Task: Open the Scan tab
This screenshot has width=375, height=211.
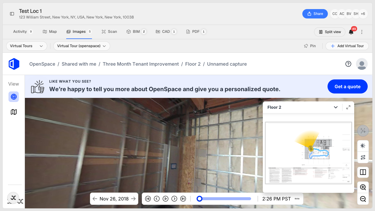Action: 109,32
